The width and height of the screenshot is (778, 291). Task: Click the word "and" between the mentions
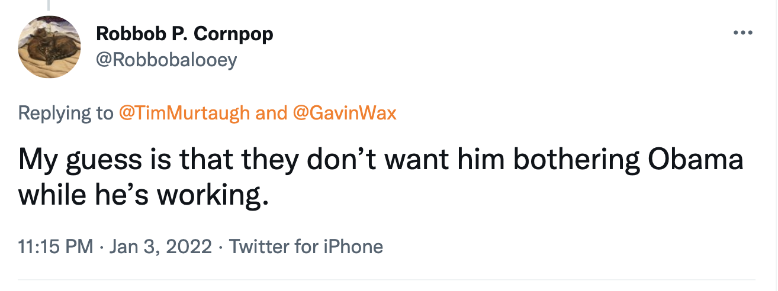(271, 113)
